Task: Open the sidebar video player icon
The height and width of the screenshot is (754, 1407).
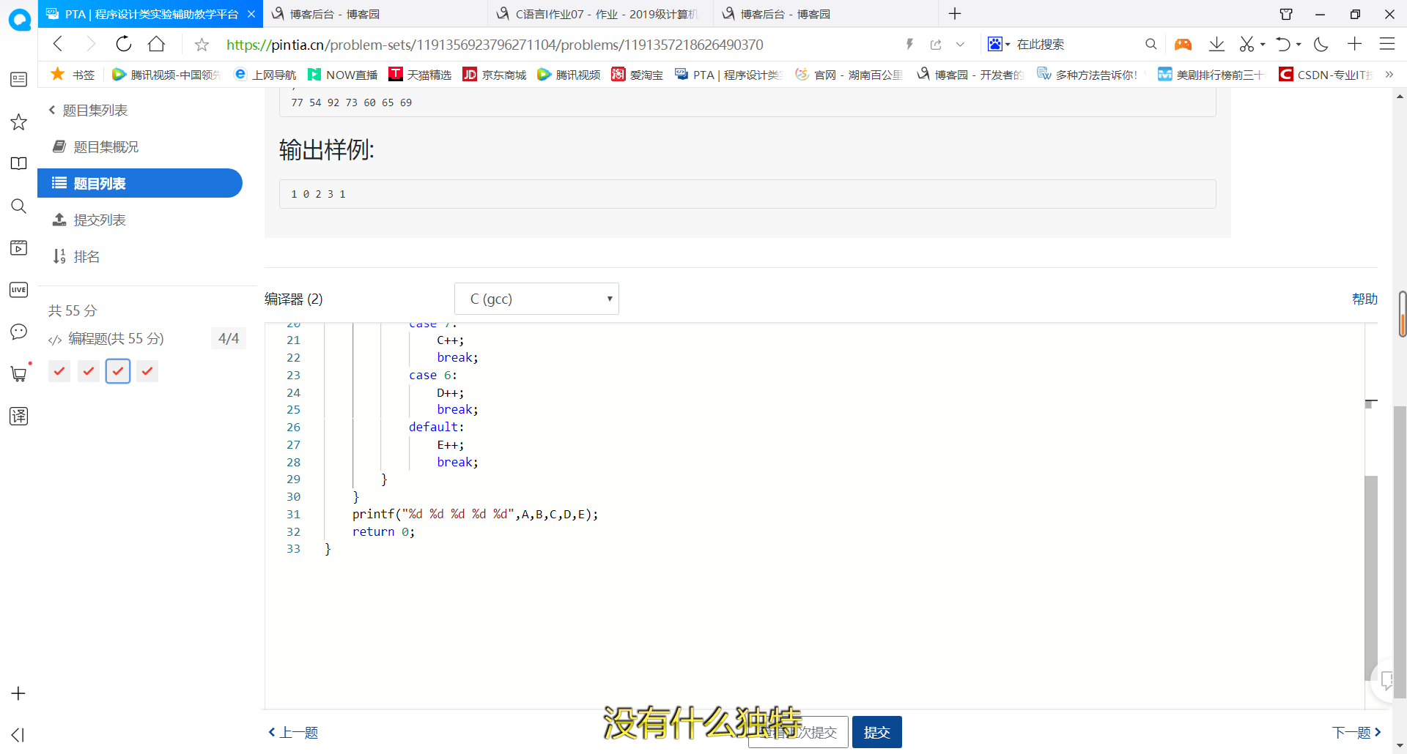Action: [19, 248]
